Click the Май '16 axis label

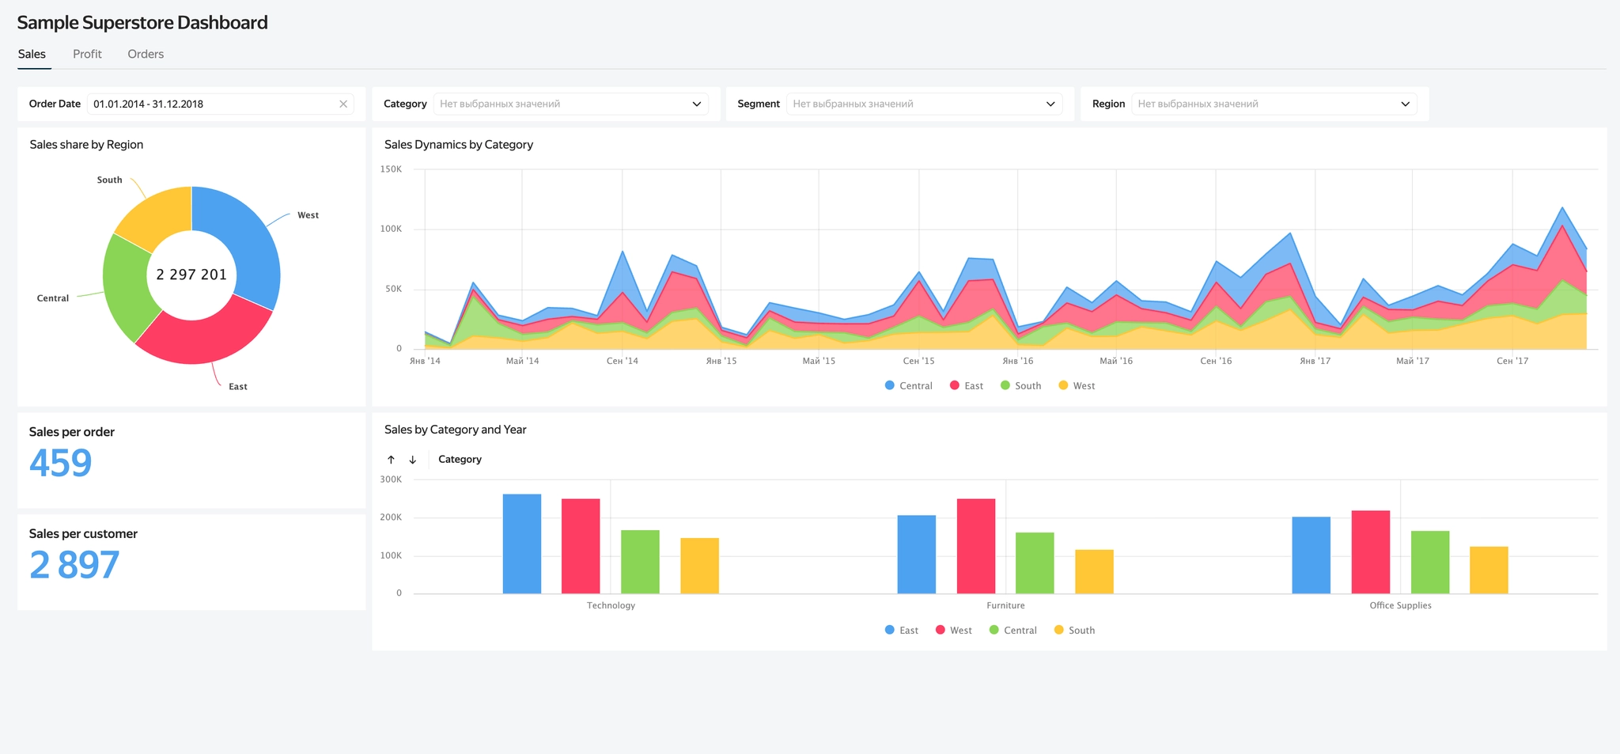(x=1116, y=361)
